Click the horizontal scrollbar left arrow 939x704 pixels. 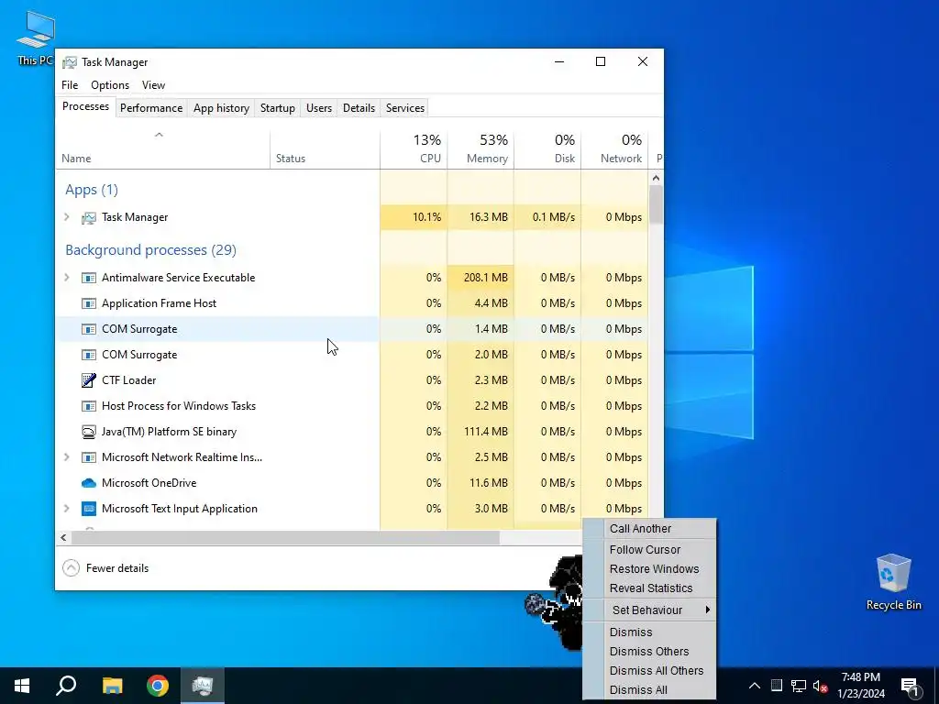63,537
